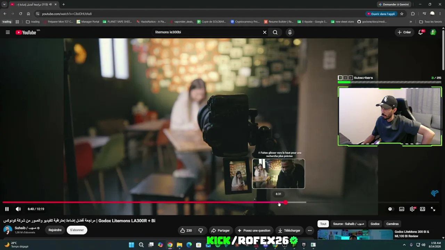445x250 pixels.
Task: Open the Suhaib channel avatar
Action: coord(7,230)
